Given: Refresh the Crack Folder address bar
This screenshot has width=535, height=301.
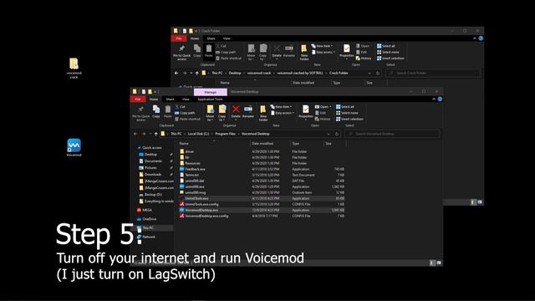Looking at the screenshot, I should 378,73.
